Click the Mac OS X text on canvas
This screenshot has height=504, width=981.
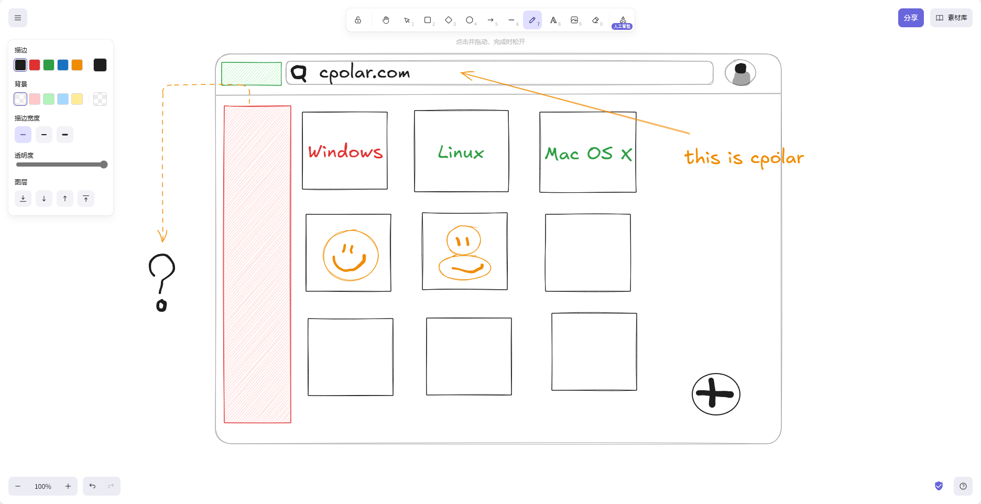point(588,154)
